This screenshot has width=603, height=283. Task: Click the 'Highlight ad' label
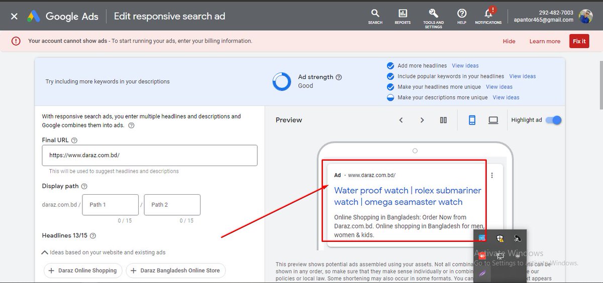point(527,120)
